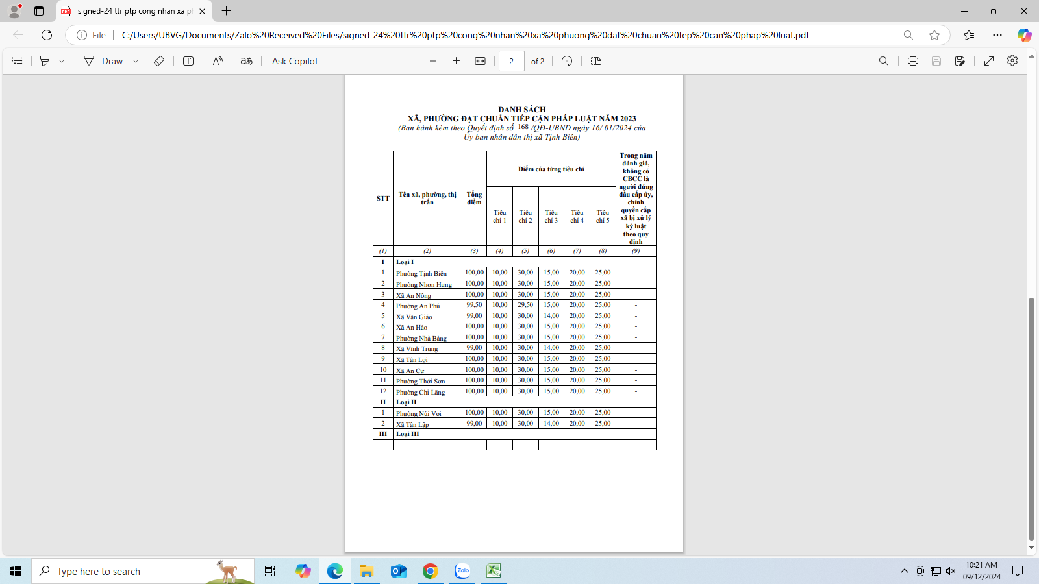The image size is (1039, 584).
Task: Click the heading "DANH SÁCH"
Action: 522,110
